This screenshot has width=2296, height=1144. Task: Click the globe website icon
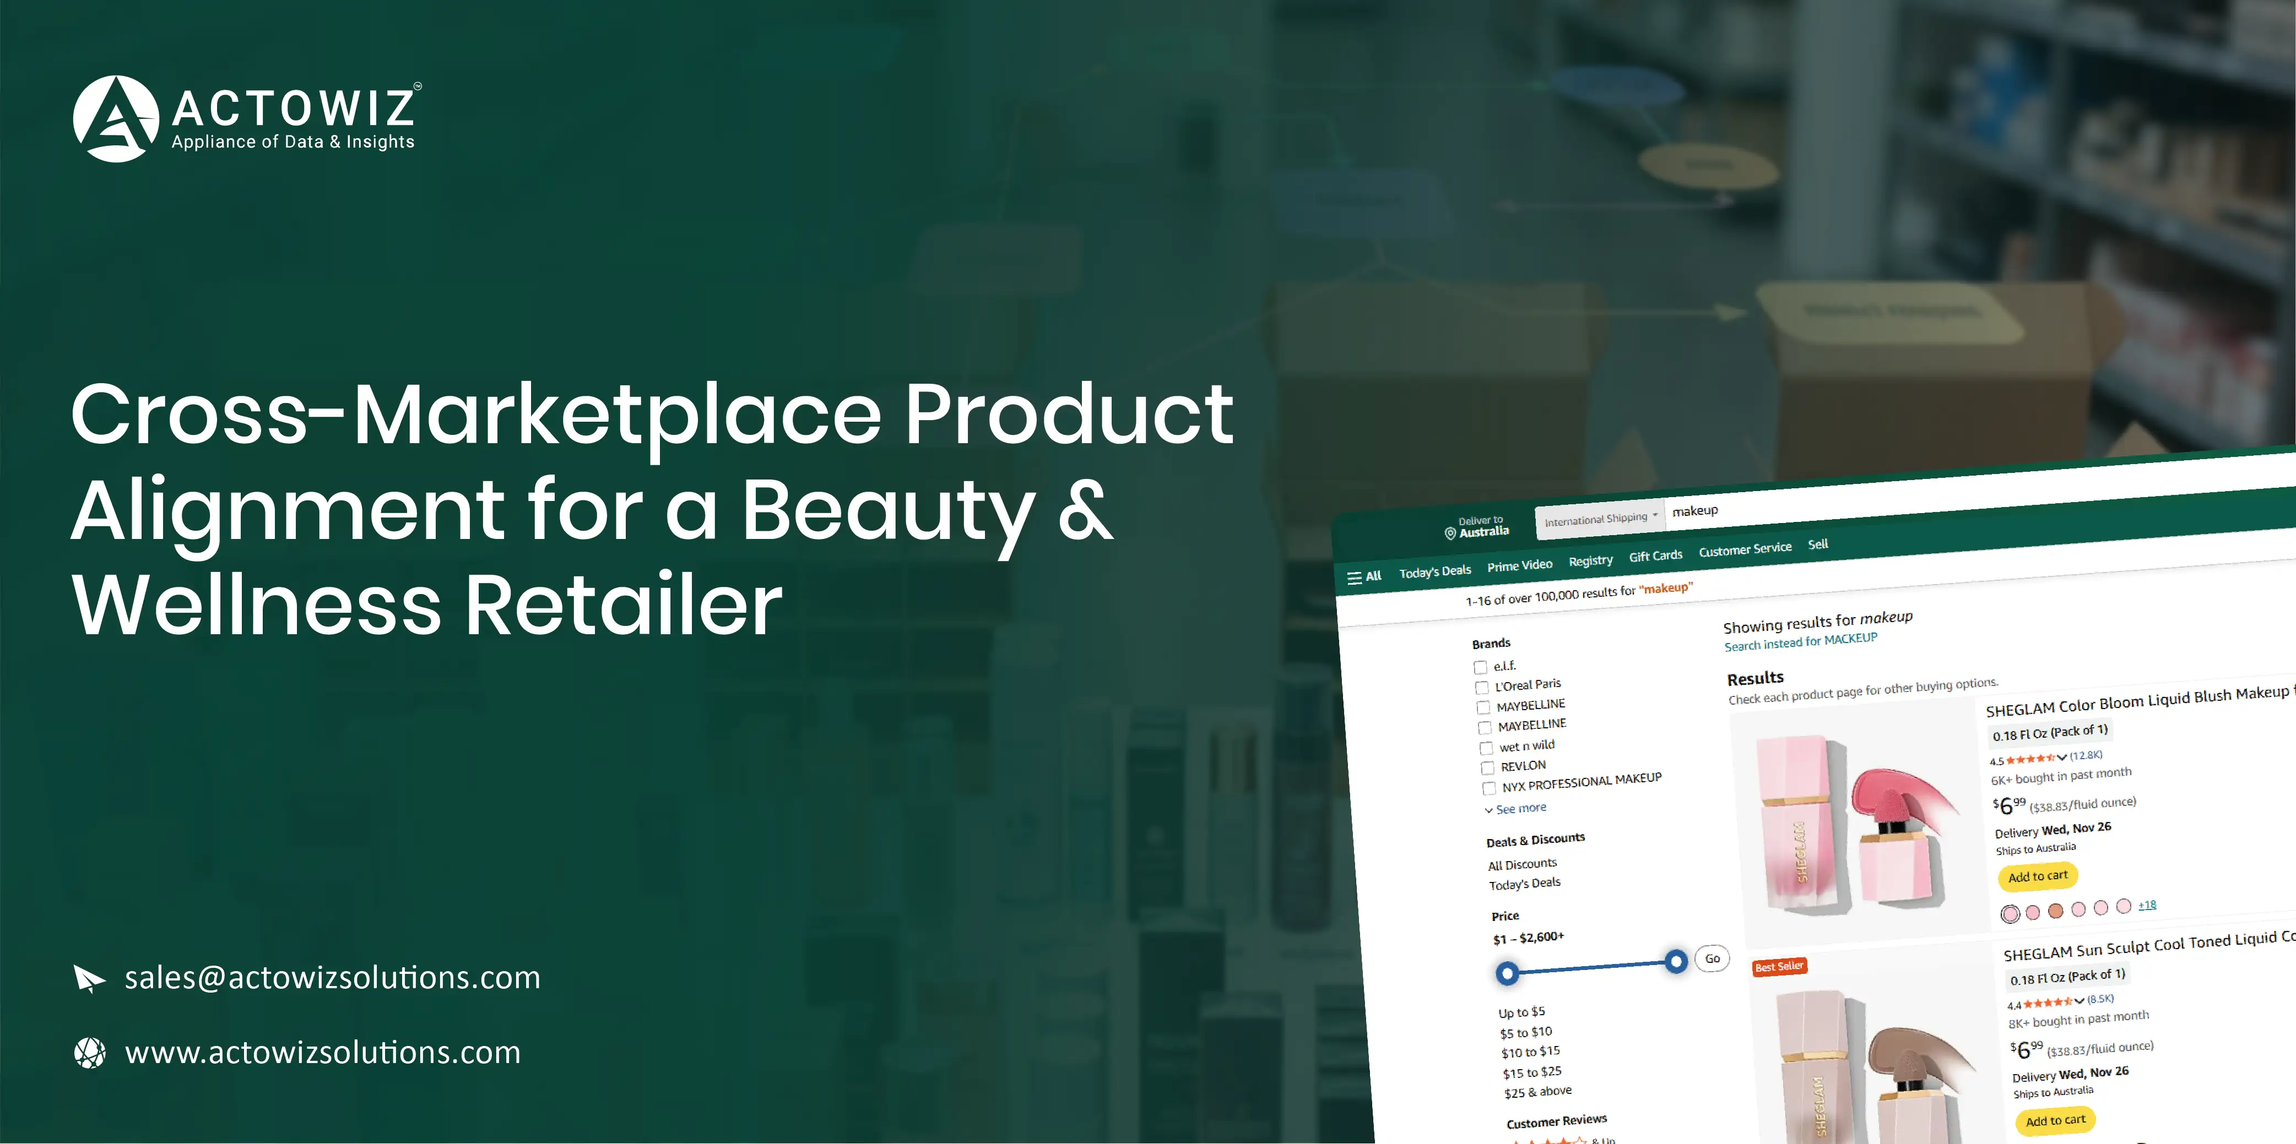89,1052
